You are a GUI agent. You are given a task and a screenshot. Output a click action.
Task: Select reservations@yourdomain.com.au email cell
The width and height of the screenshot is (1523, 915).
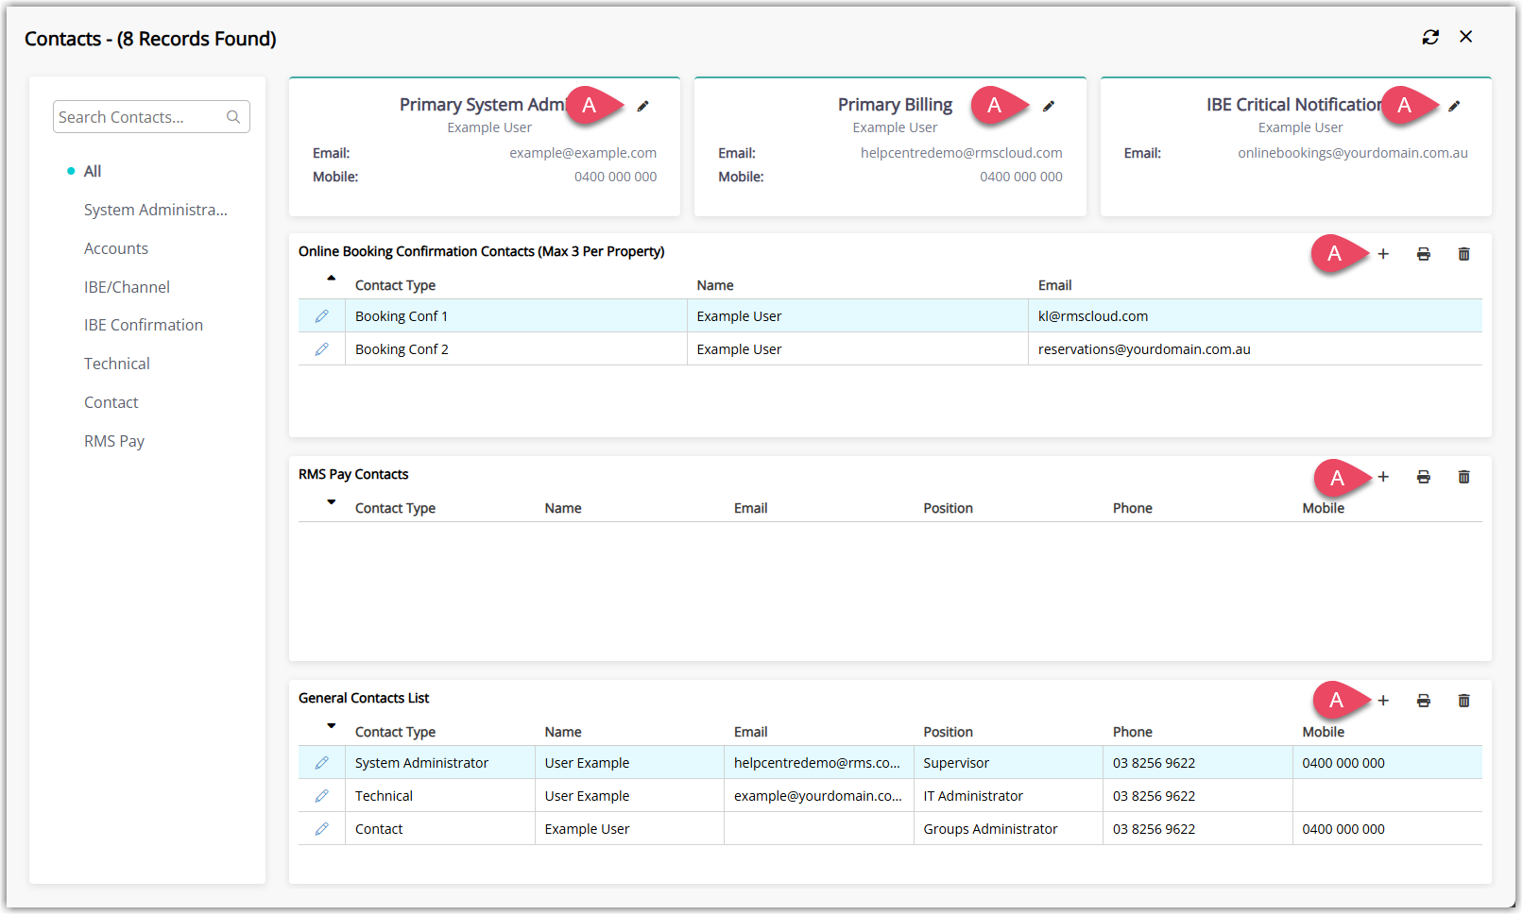tap(1255, 349)
